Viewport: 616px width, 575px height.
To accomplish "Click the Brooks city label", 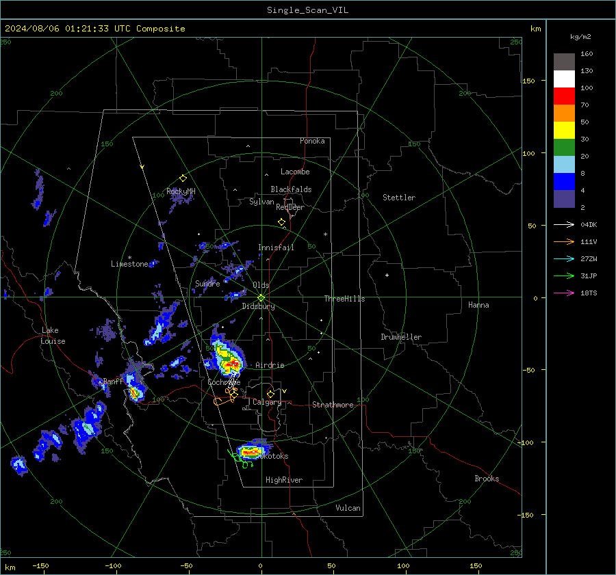I will click(x=487, y=479).
